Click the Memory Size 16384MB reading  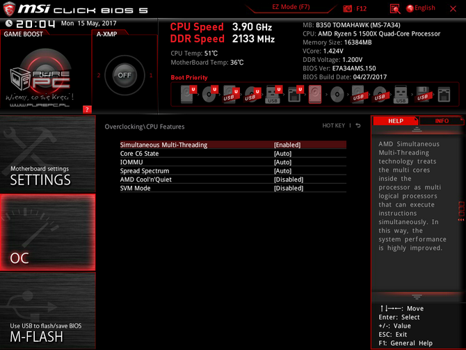click(337, 42)
